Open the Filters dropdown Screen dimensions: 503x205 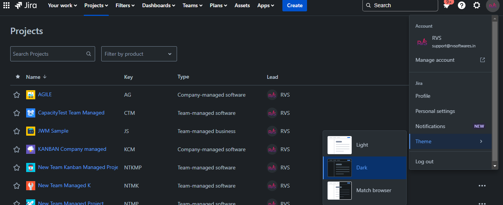point(125,5)
